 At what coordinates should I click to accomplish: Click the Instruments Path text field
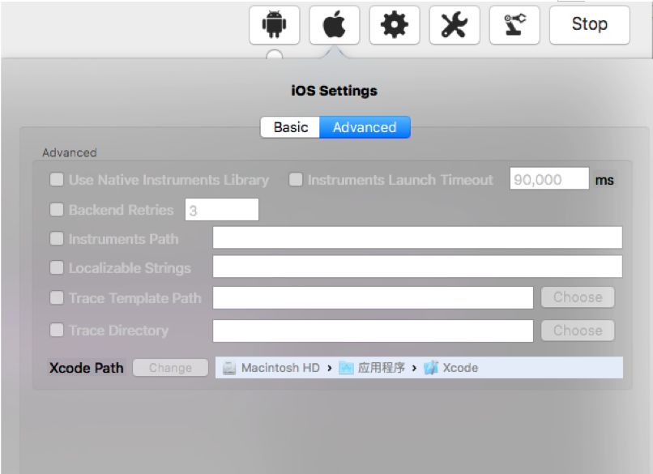(x=417, y=238)
